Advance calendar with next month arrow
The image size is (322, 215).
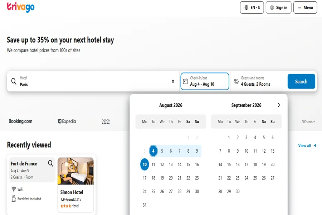tap(279, 105)
